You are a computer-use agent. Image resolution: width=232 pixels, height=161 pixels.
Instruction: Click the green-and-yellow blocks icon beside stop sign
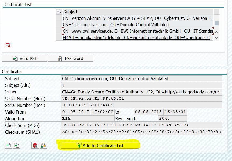[x=43, y=145]
